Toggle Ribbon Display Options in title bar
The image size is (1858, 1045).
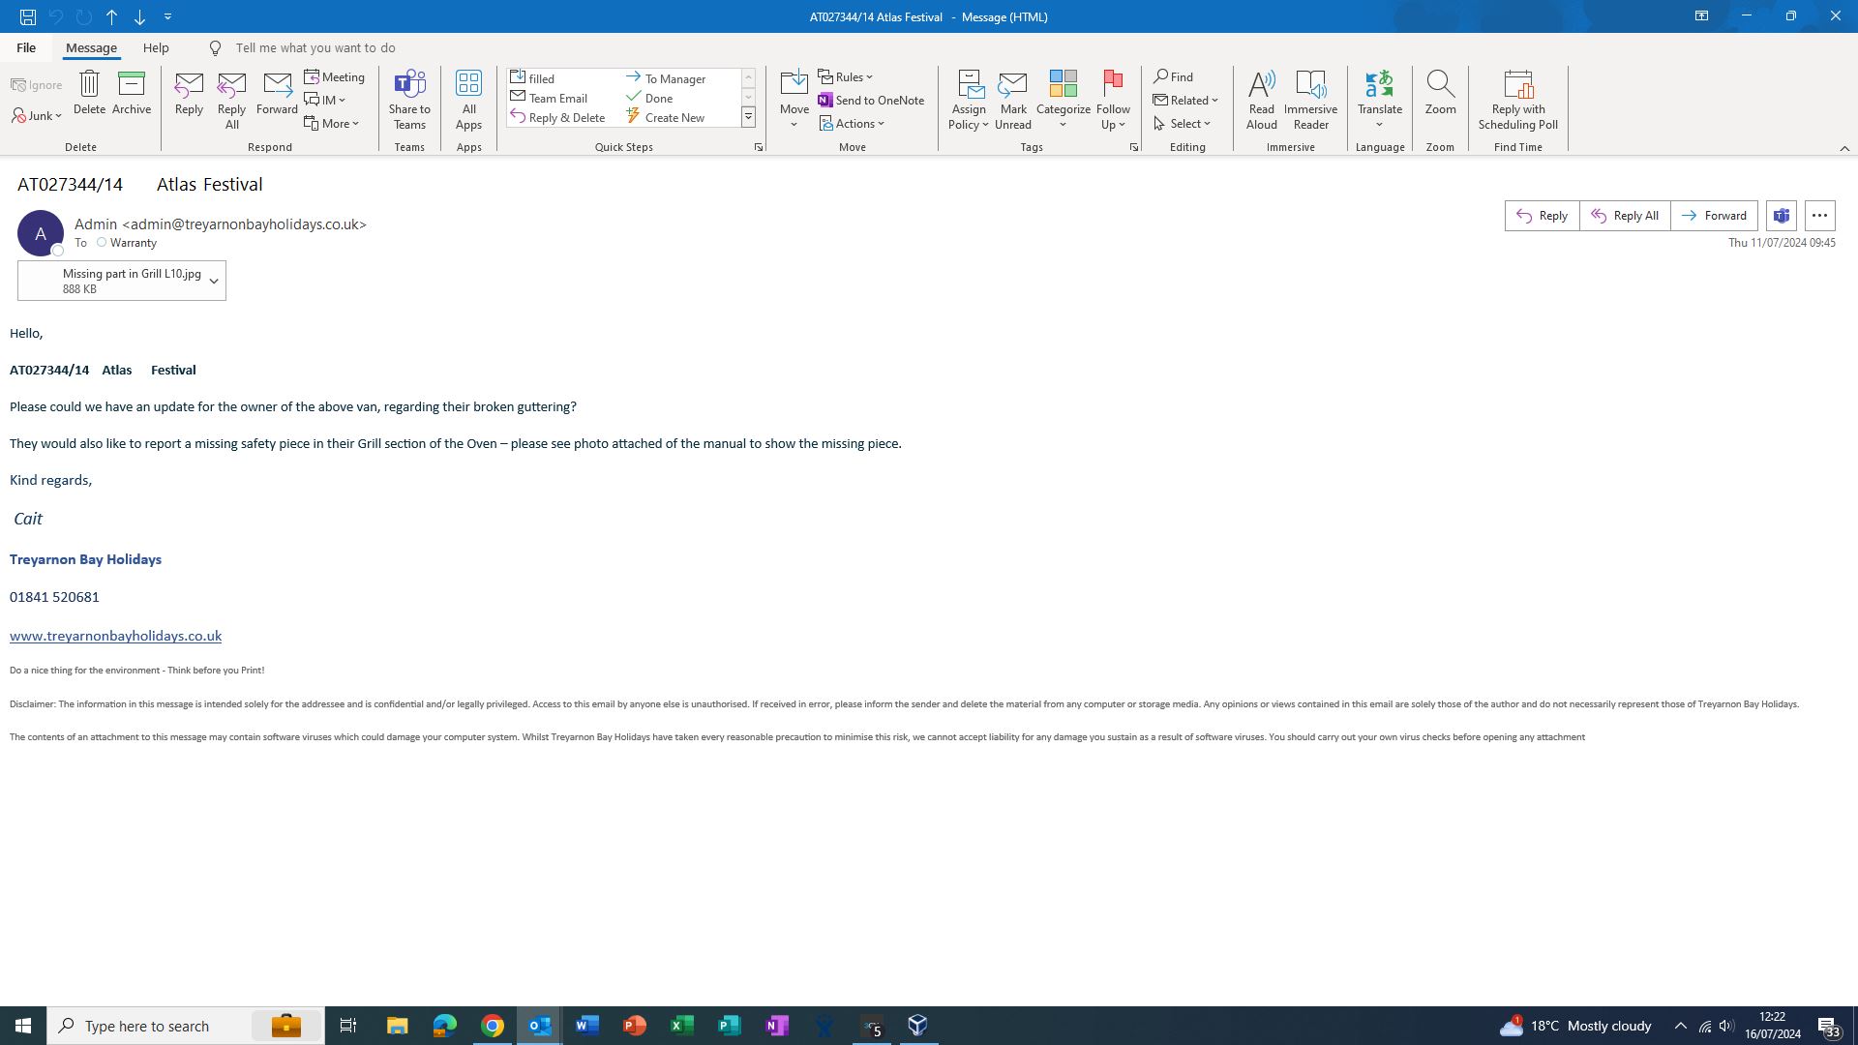pyautogui.click(x=1700, y=16)
